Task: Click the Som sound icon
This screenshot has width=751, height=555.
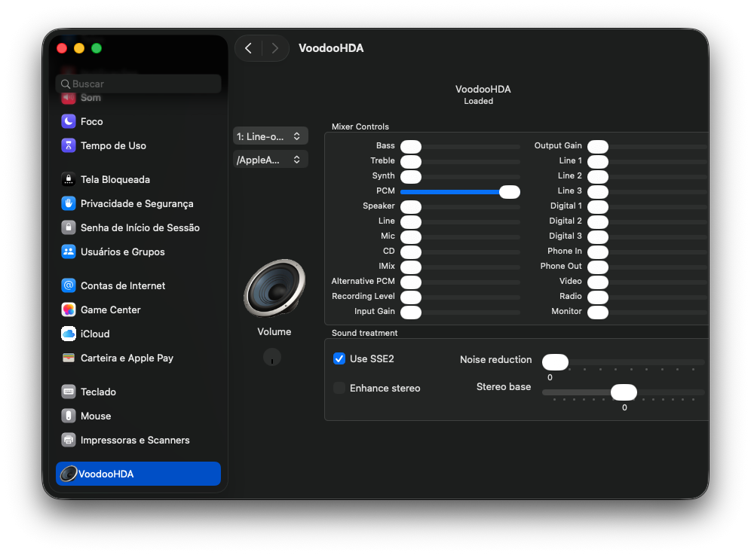Action: [69, 98]
